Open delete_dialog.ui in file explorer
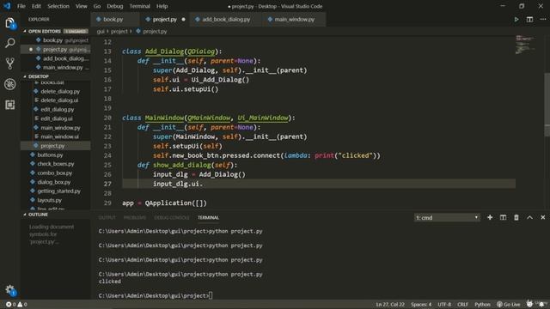 point(55,100)
